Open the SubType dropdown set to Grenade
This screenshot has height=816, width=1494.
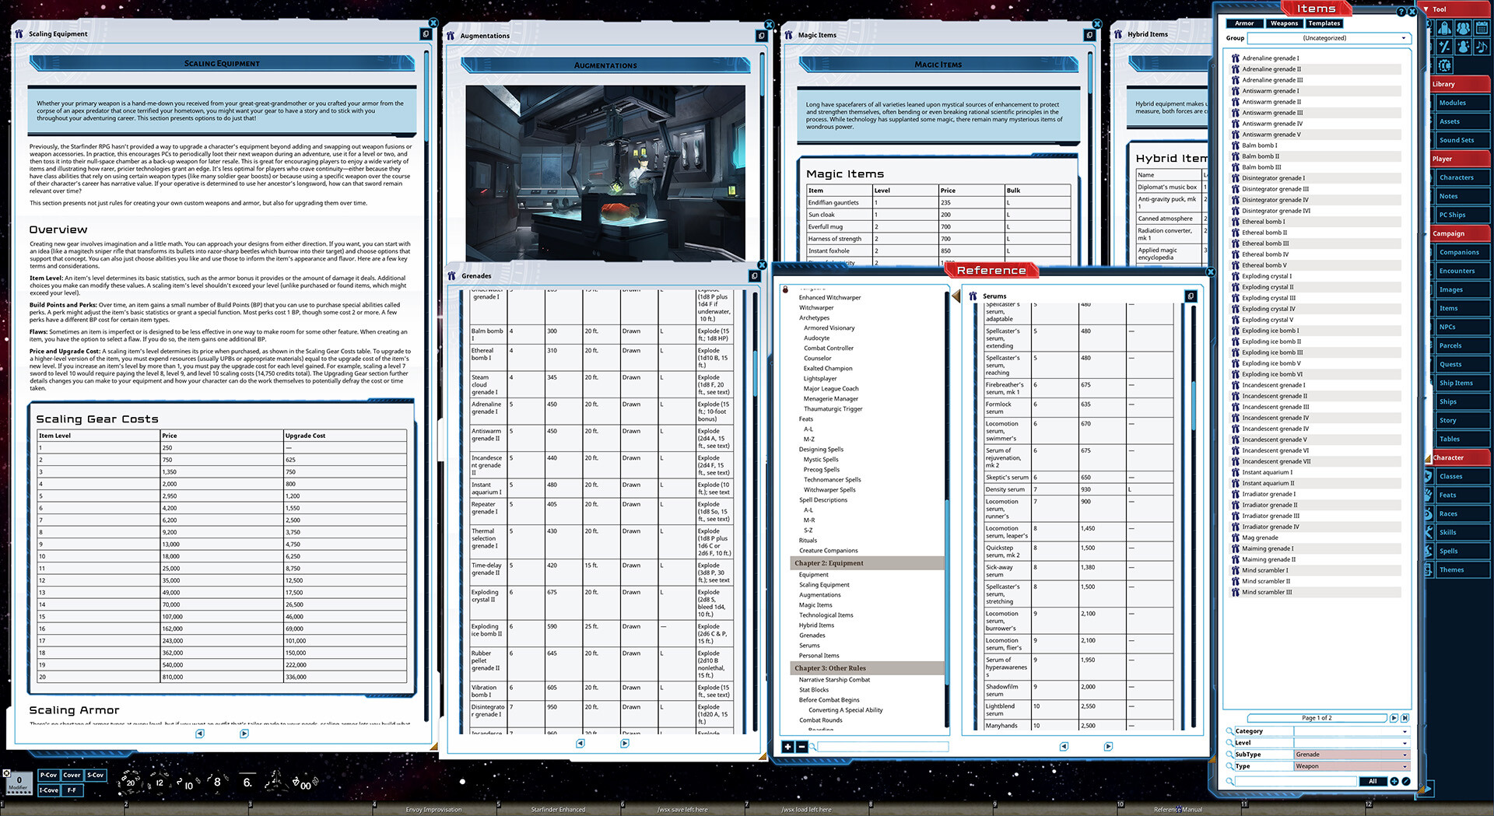coord(1352,755)
